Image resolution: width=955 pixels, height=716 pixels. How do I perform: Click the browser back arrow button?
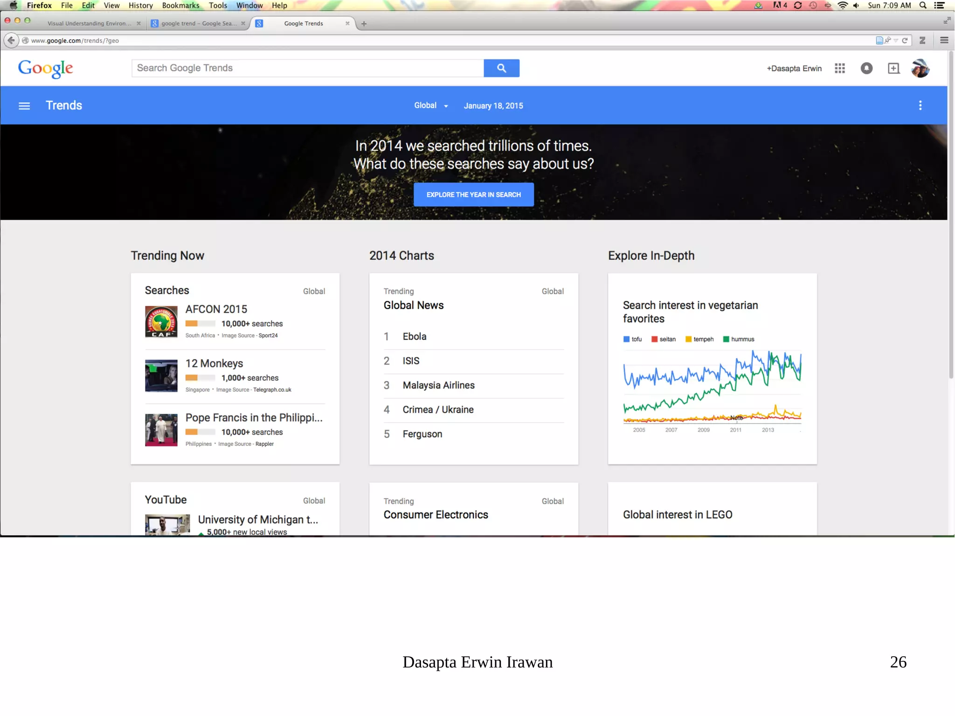[x=11, y=41]
